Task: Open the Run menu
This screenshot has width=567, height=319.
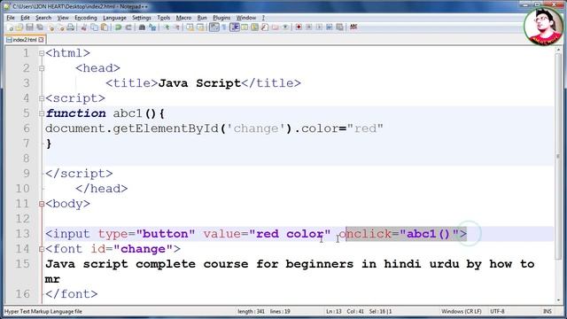Action: click(x=202, y=18)
